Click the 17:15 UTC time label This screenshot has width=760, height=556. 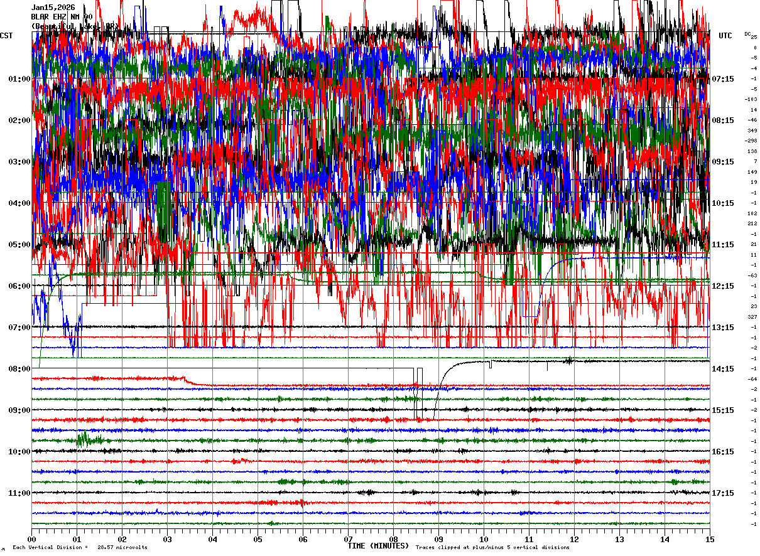[723, 493]
